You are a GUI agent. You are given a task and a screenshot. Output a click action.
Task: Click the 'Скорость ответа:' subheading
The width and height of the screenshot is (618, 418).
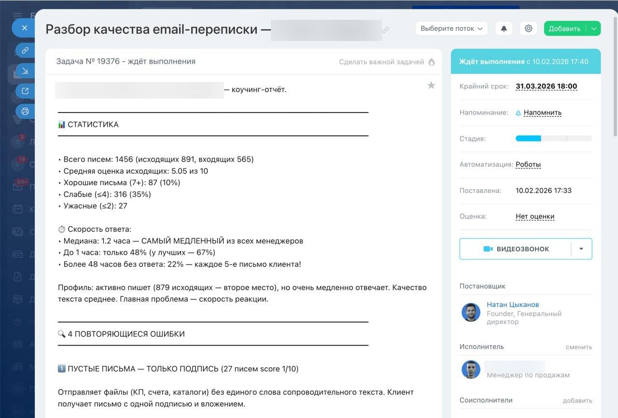coord(95,229)
